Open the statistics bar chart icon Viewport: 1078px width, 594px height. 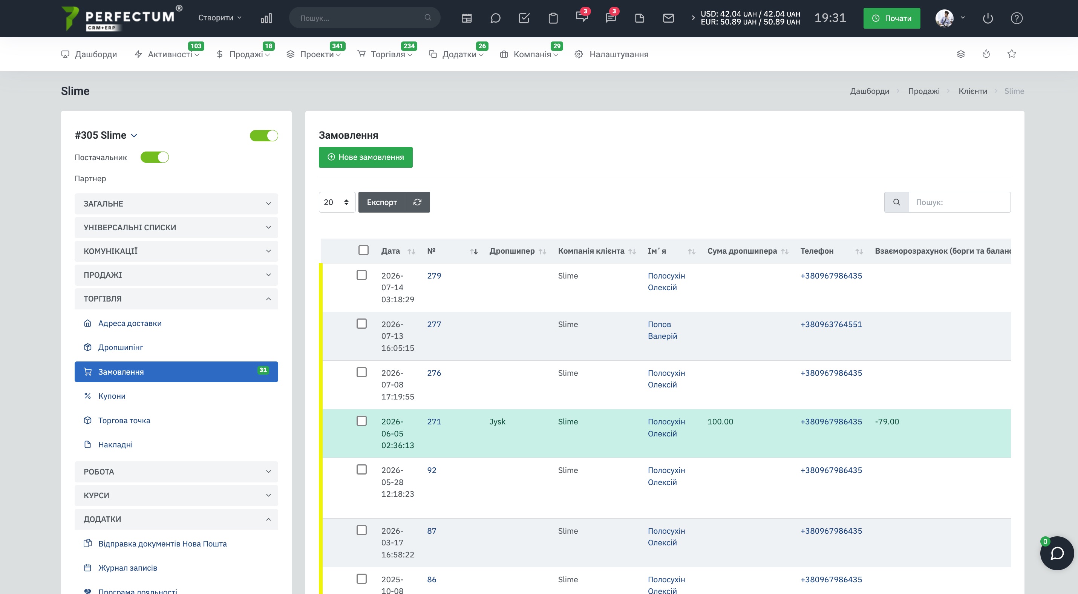[266, 18]
